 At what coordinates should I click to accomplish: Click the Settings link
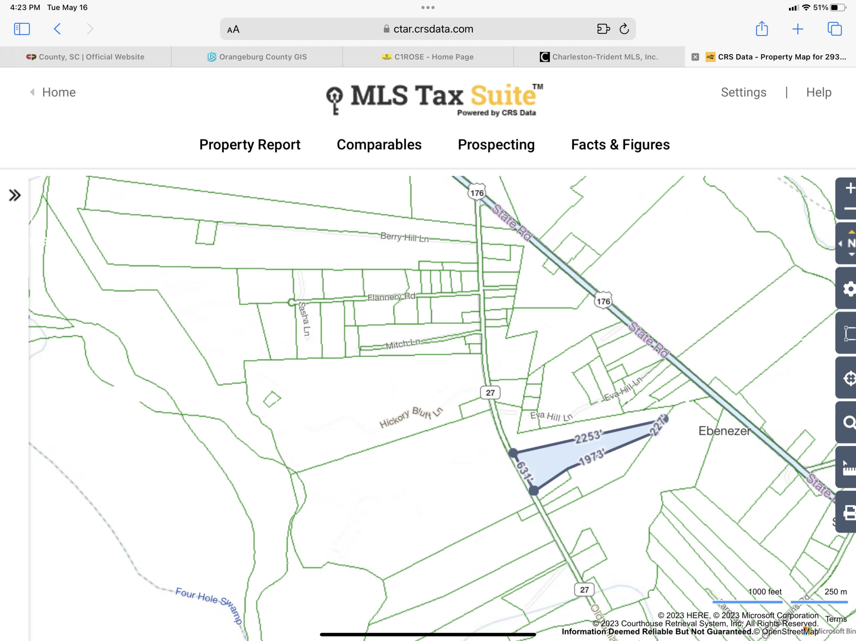click(x=743, y=92)
